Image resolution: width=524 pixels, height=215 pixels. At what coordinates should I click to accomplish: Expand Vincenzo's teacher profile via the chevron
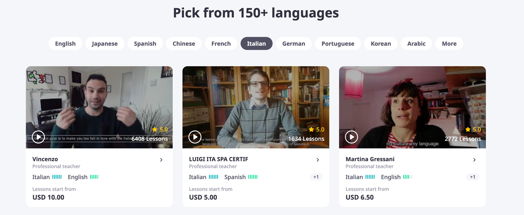(x=161, y=160)
